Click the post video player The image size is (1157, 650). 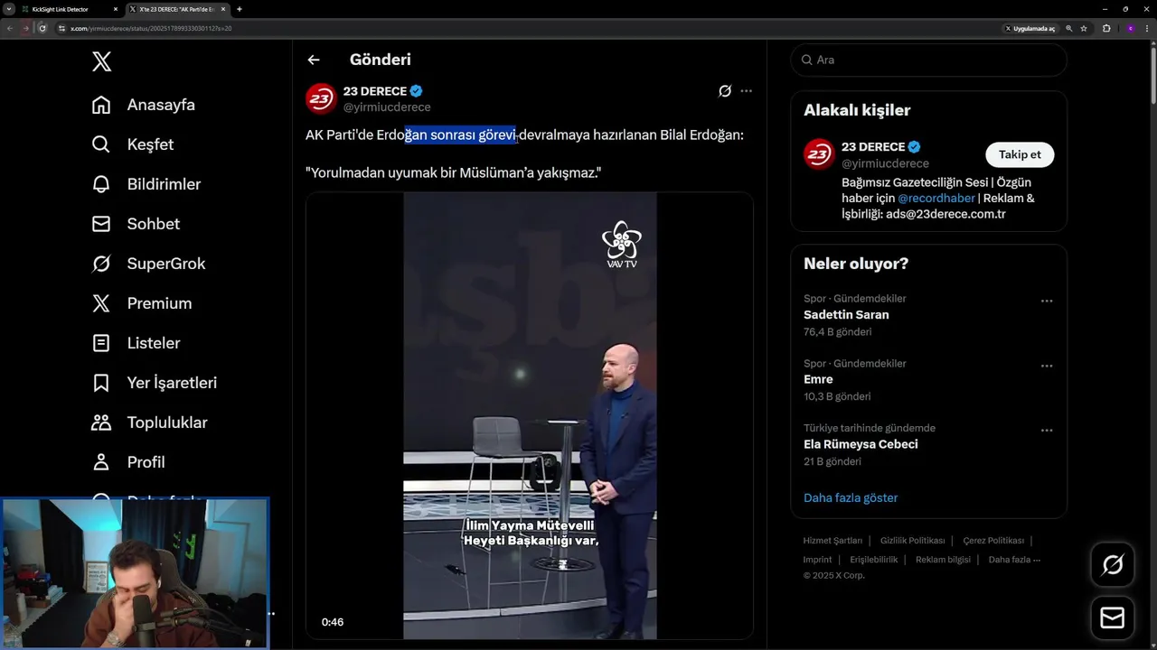pyautogui.click(x=530, y=415)
